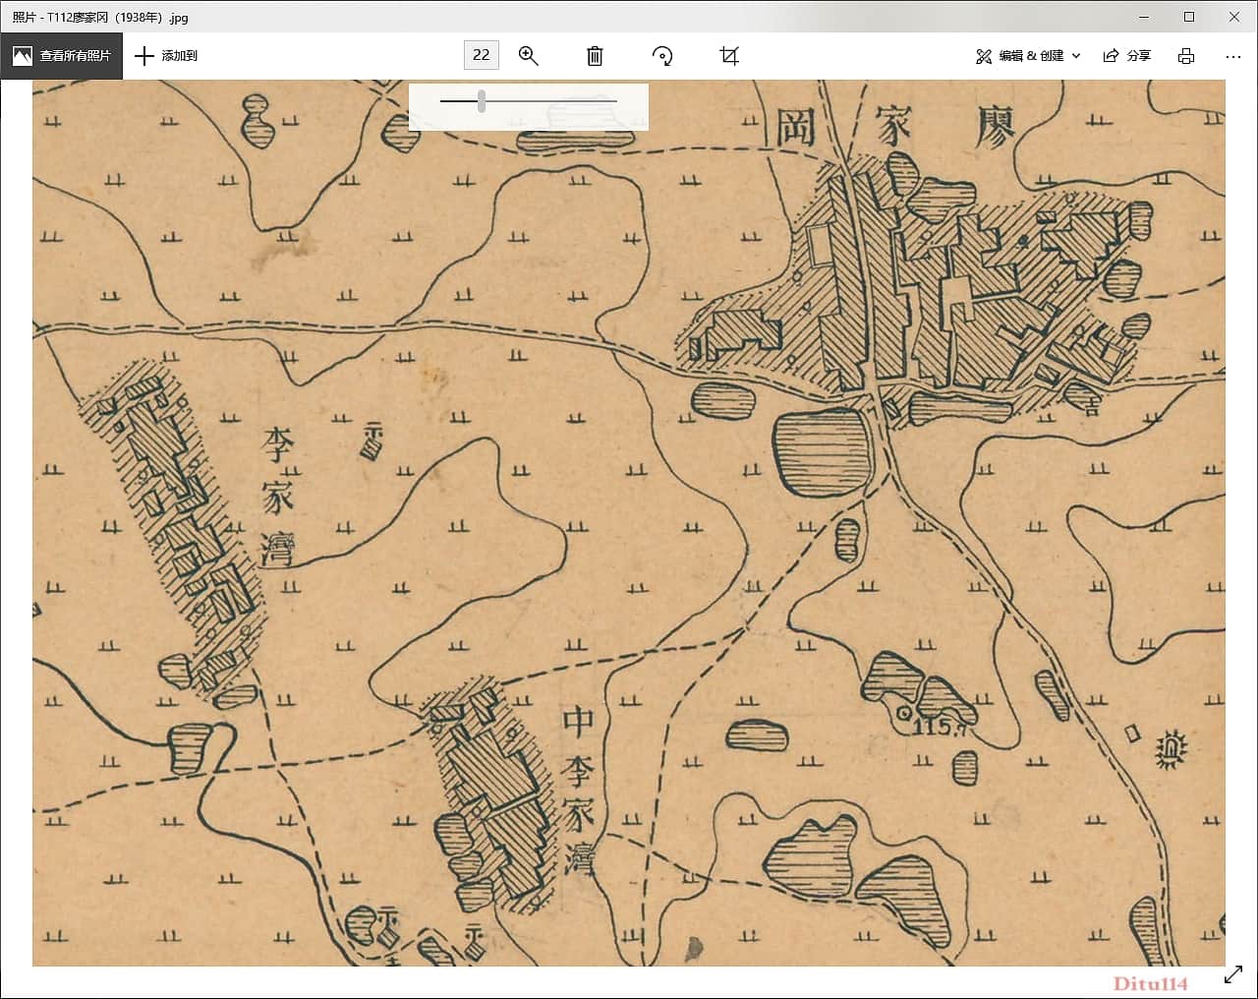Close the Photos app window
Screen dimensions: 1258x999
[1234, 17]
